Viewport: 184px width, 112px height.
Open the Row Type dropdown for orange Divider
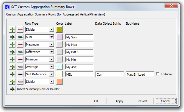(51, 82)
